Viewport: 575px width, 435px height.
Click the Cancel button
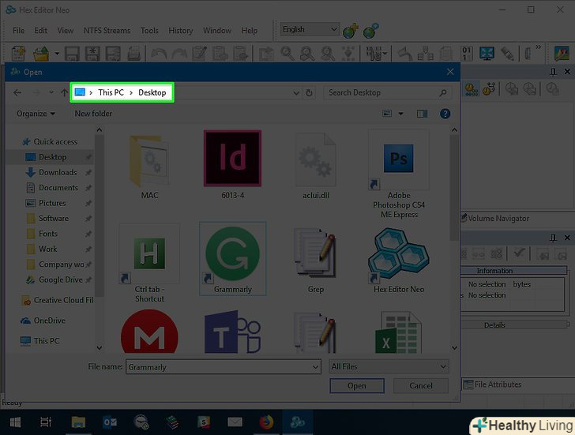(x=421, y=385)
